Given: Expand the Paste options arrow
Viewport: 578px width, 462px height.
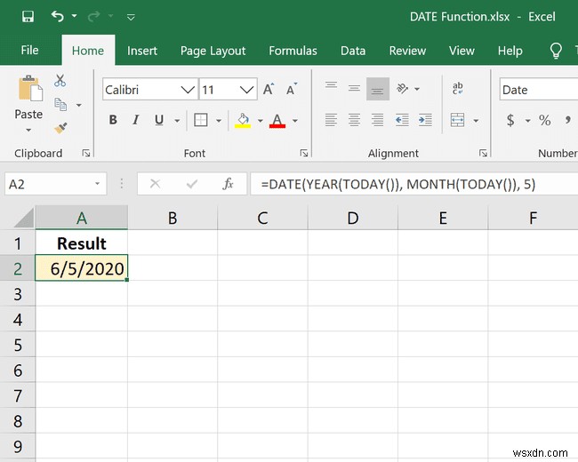Looking at the screenshot, I should [x=28, y=130].
